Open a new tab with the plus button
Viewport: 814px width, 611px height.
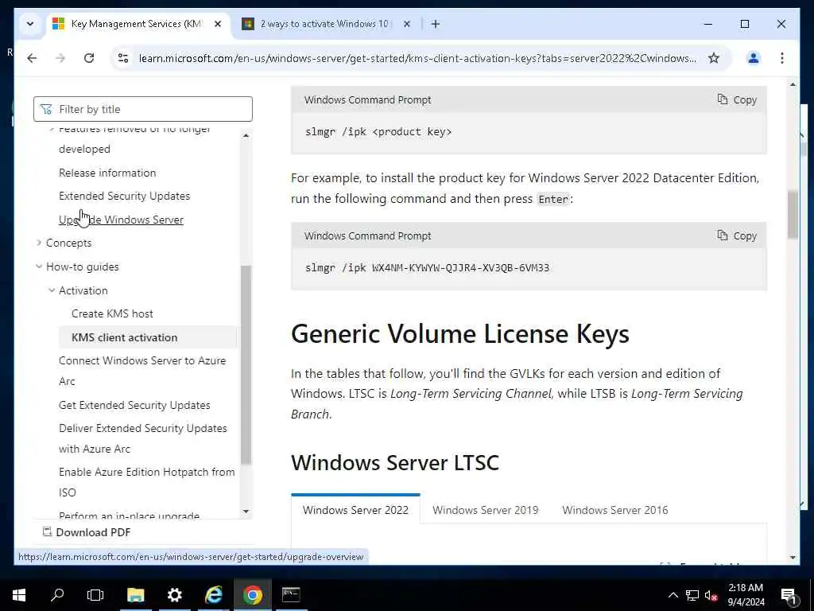click(x=435, y=24)
